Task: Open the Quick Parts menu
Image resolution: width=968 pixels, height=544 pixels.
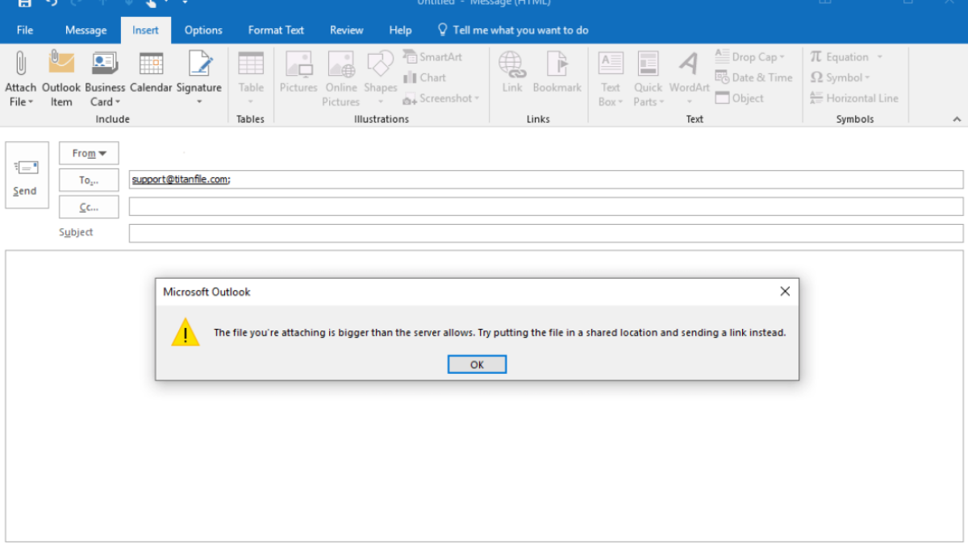Action: point(648,79)
